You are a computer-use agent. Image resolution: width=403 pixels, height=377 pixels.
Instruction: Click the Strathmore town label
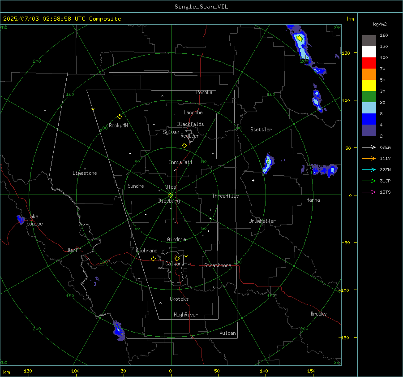pyautogui.click(x=218, y=265)
